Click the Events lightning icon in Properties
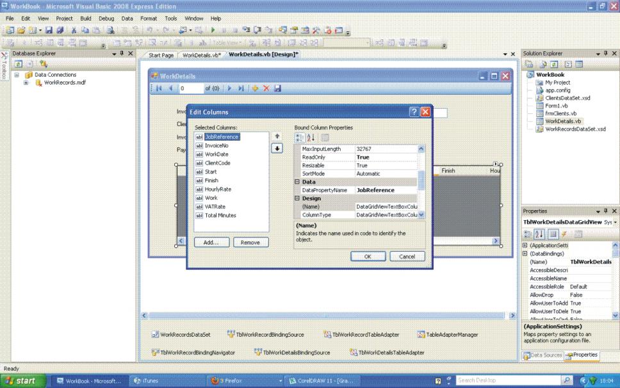 [565, 234]
